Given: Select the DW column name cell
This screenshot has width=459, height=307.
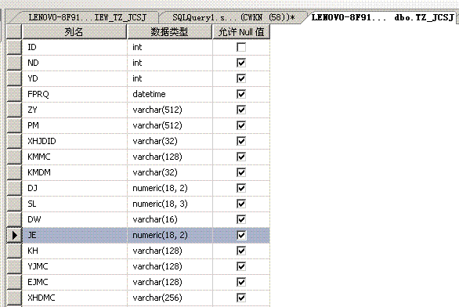Looking at the screenshot, I should (x=74, y=219).
